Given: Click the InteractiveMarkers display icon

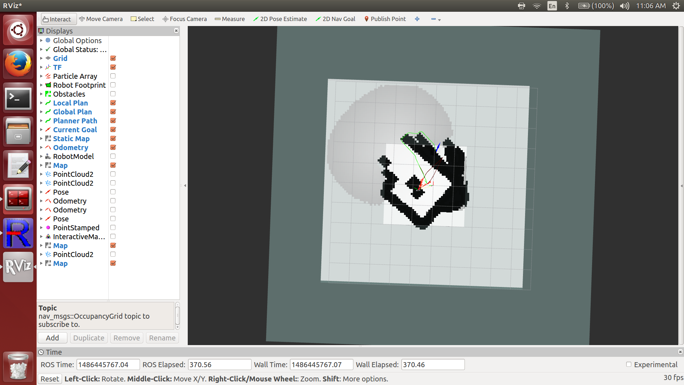Looking at the screenshot, I should tap(48, 236).
